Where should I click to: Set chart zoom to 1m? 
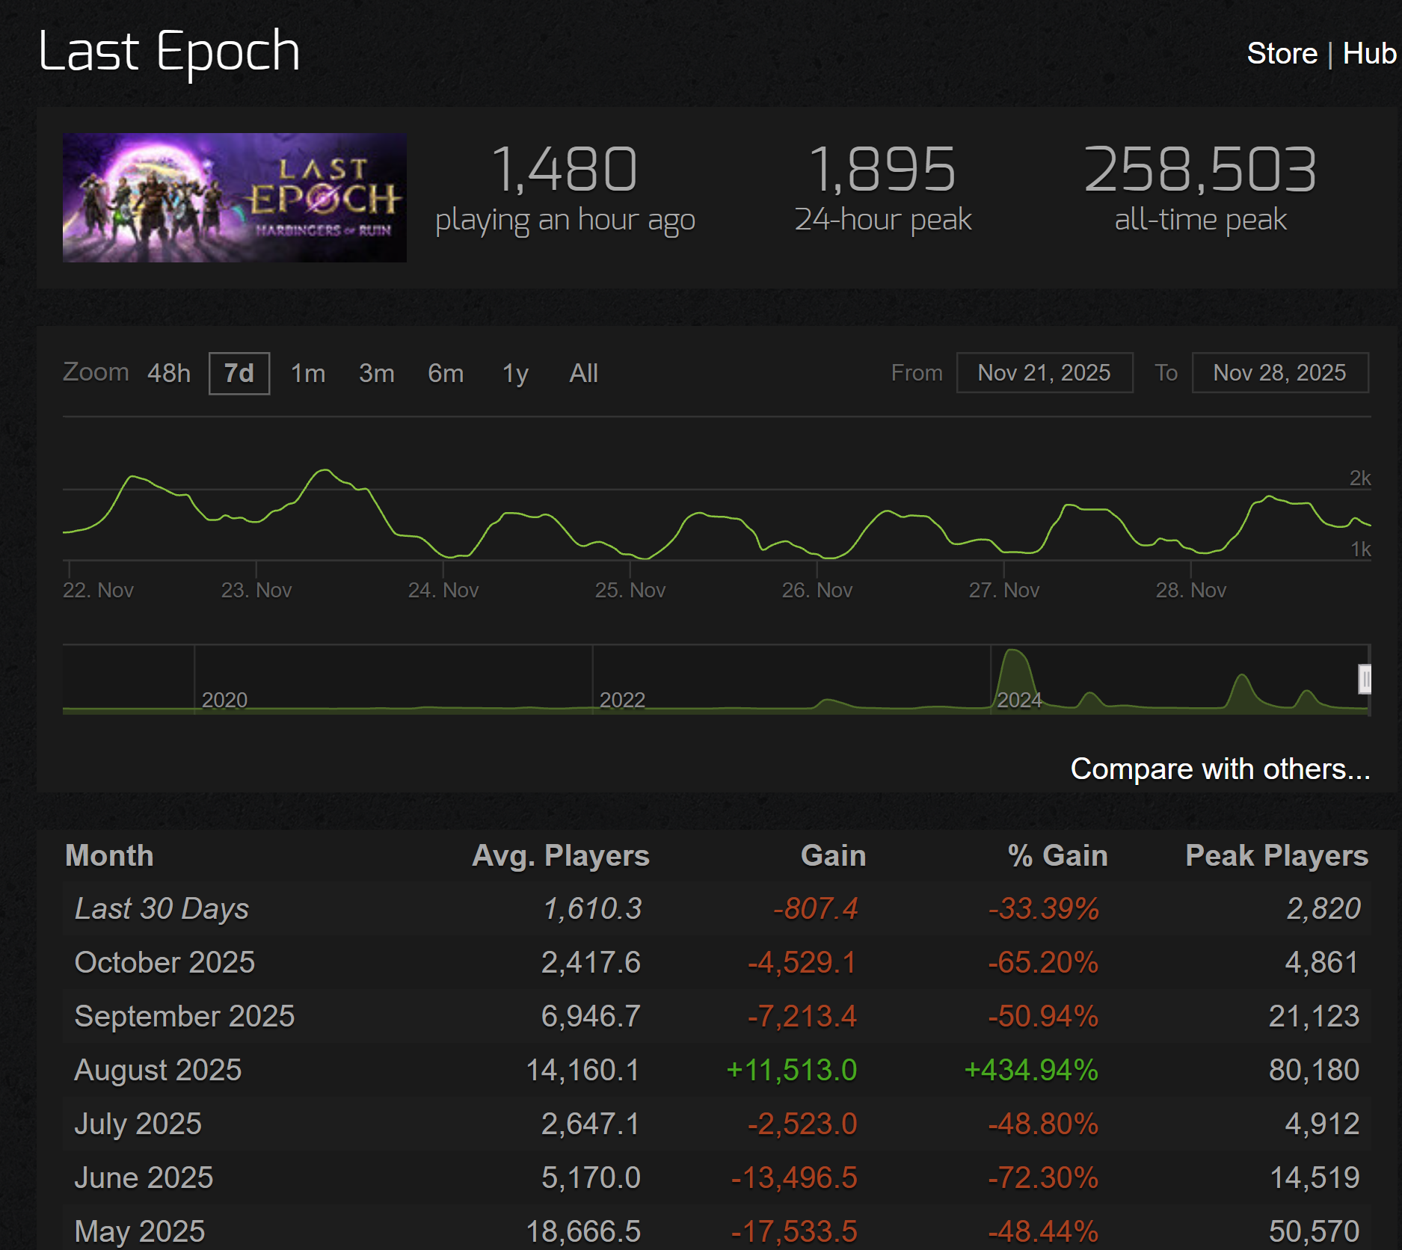coord(308,373)
